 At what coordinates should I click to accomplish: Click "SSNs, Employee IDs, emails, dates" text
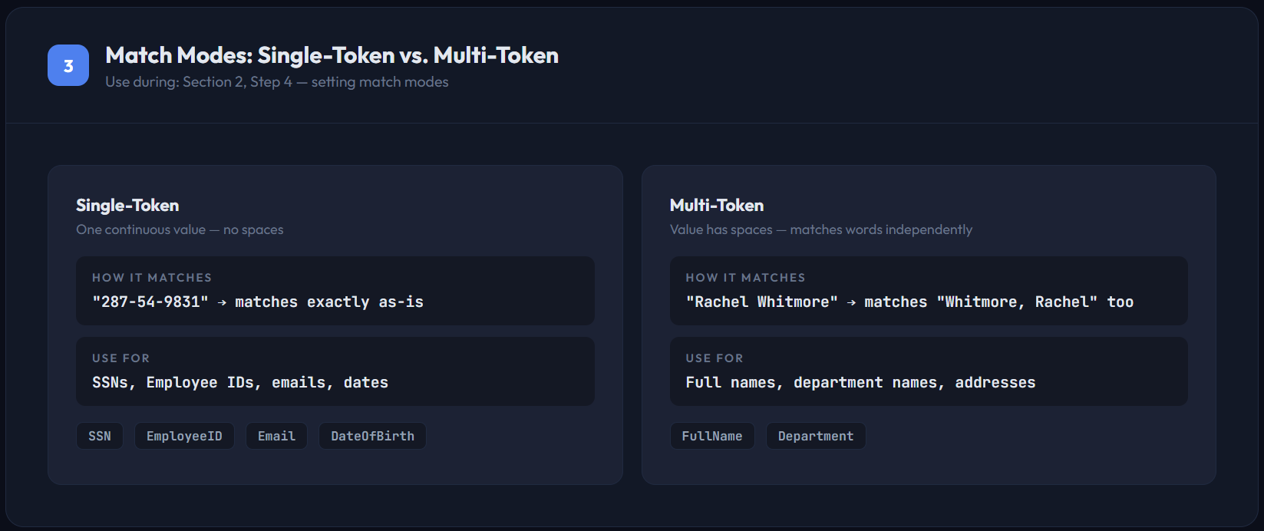(240, 383)
